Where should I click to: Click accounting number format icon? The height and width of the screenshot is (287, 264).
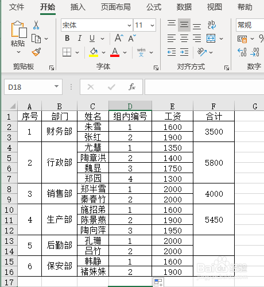(x=242, y=39)
